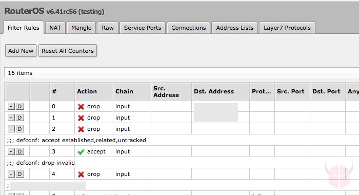Click 'input' chain cell of rule 3

132,151
